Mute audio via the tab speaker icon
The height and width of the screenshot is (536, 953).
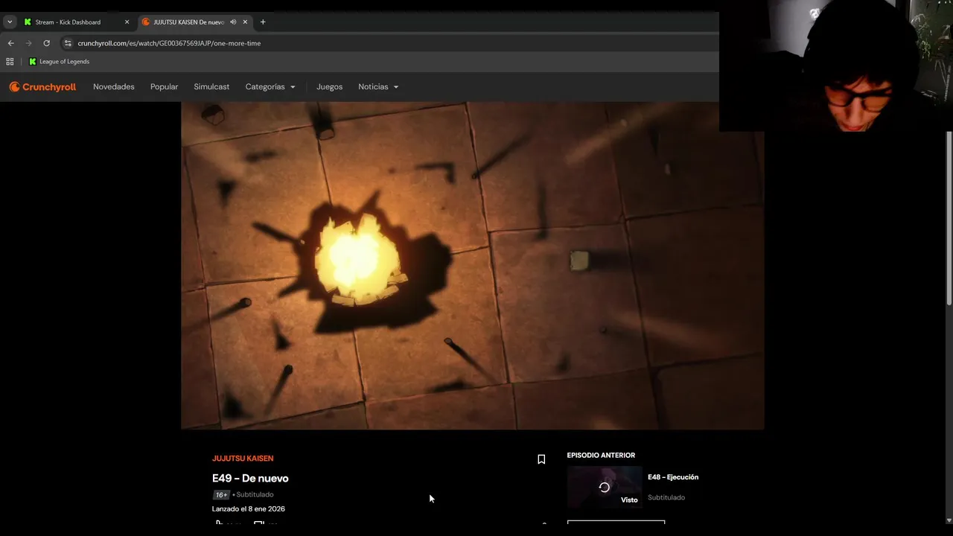click(233, 22)
